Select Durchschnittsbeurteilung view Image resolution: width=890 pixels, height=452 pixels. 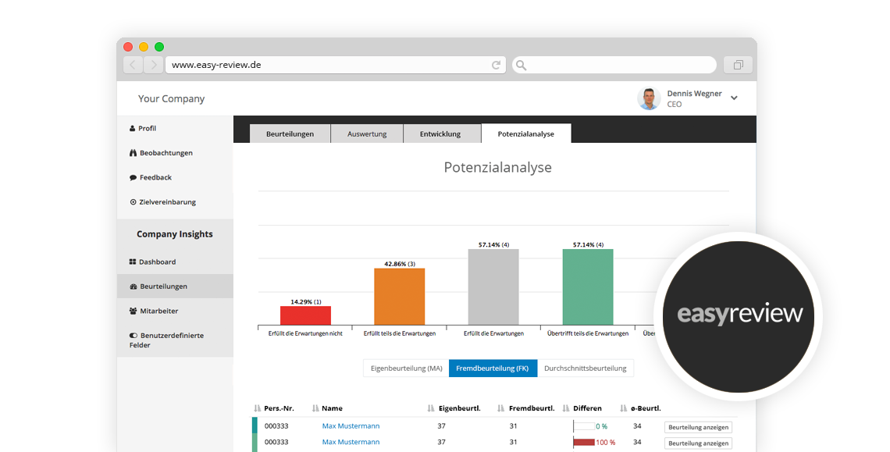click(x=586, y=368)
